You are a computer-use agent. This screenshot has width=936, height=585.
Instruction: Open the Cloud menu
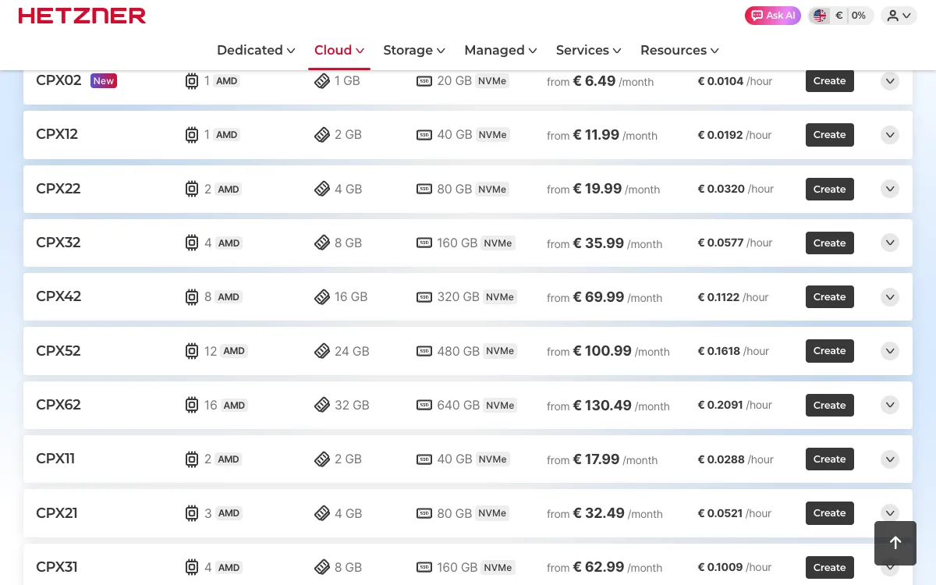(x=339, y=50)
